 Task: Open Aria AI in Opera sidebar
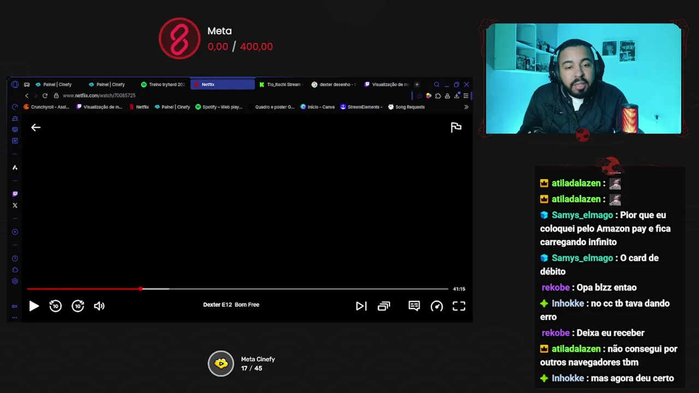coord(15,168)
